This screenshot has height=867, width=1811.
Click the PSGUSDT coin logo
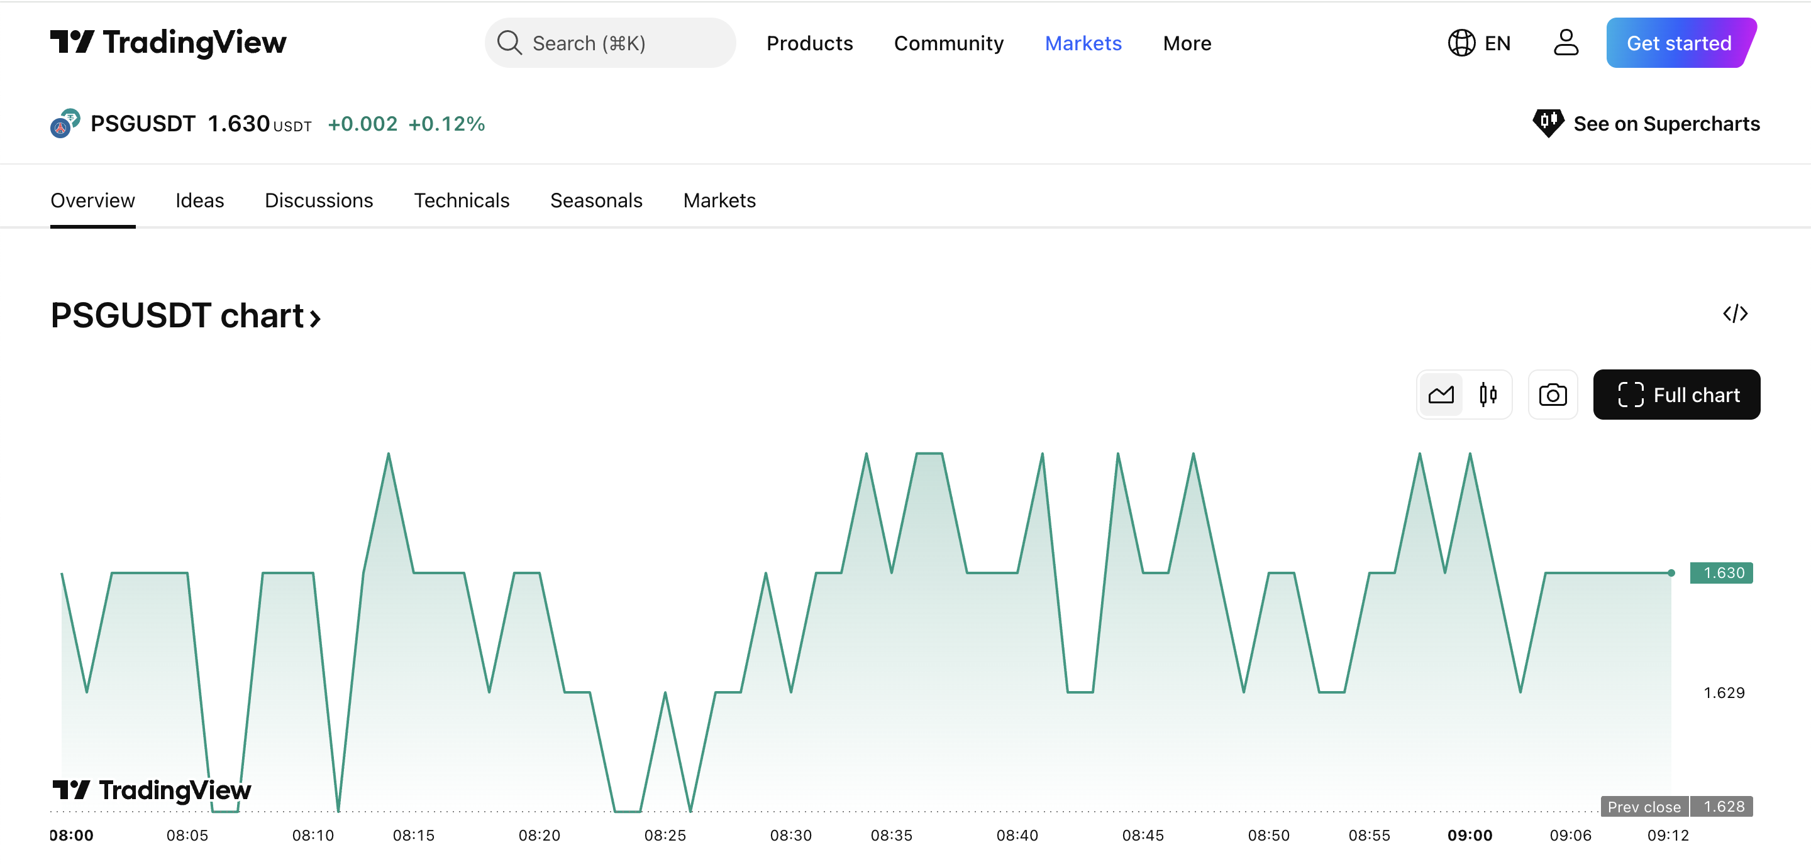click(x=65, y=123)
